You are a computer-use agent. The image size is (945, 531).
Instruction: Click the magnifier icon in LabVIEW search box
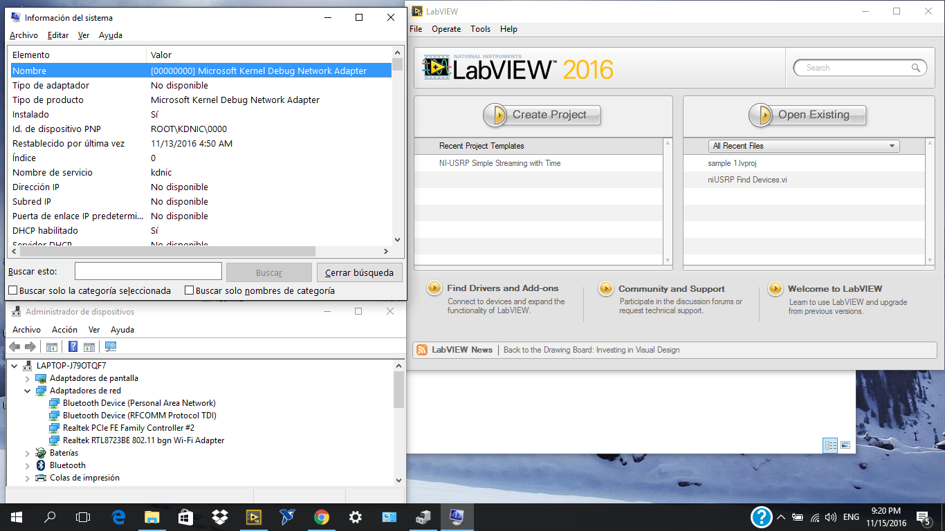click(x=916, y=68)
